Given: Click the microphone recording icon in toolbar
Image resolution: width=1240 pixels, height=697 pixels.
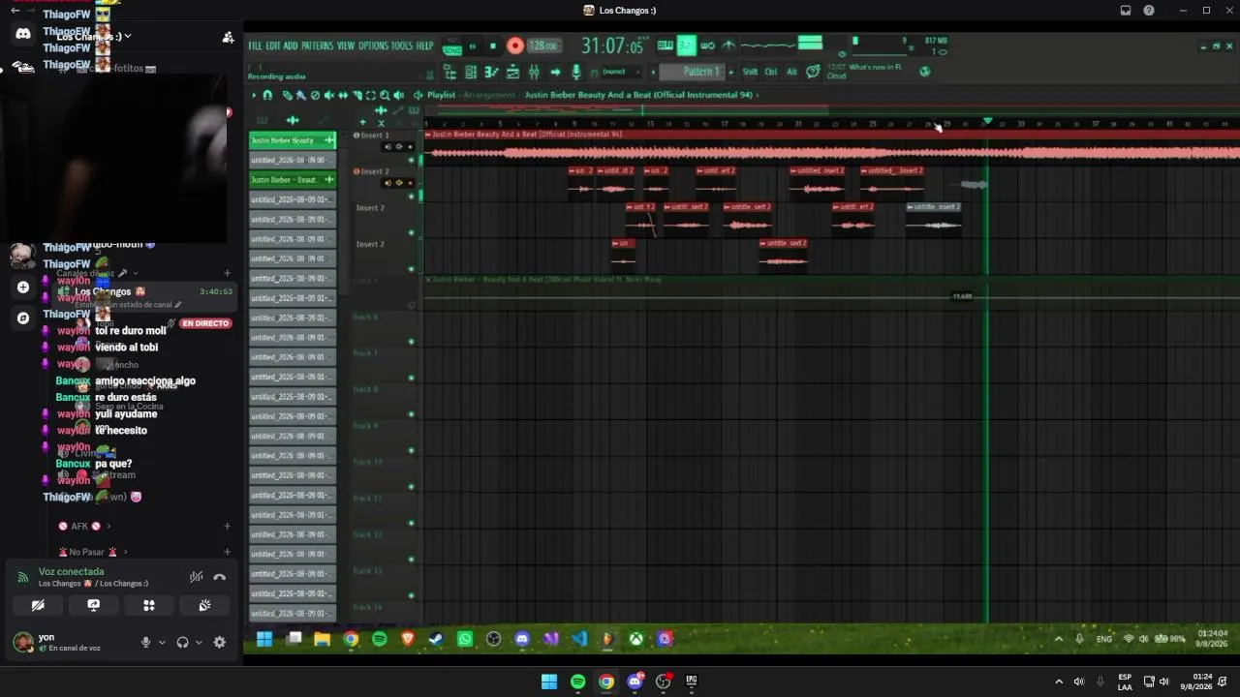Looking at the screenshot, I should pos(576,72).
